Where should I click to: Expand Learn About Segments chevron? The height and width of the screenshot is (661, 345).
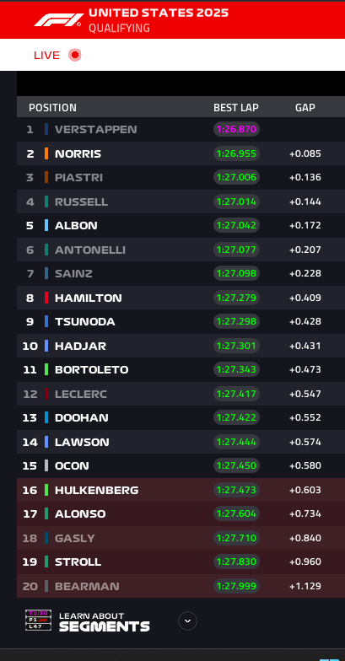187,621
